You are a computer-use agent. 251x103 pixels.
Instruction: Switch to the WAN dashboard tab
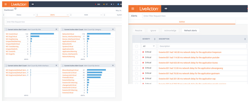(86, 15)
